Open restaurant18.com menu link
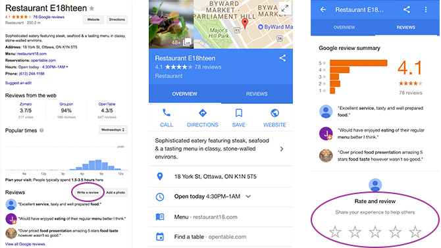 32,54
